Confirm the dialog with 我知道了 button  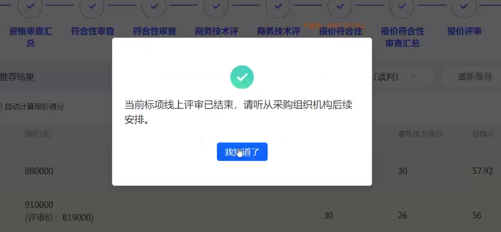point(242,152)
